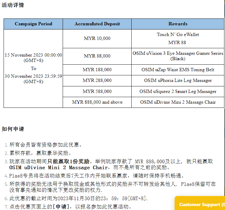Click the Rewards column header
The image size is (225, 210).
(x=178, y=24)
